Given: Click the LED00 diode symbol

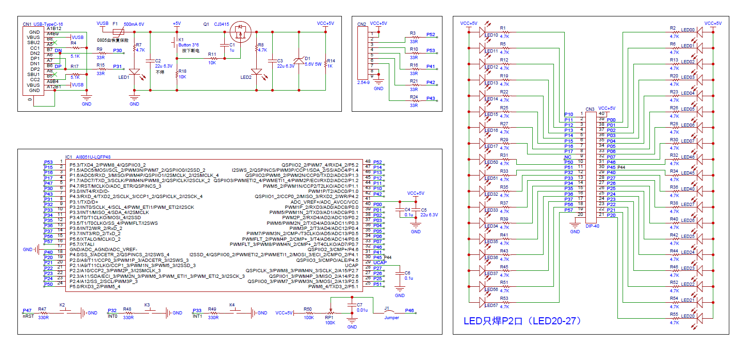Looking at the screenshot, I should (699, 32).
